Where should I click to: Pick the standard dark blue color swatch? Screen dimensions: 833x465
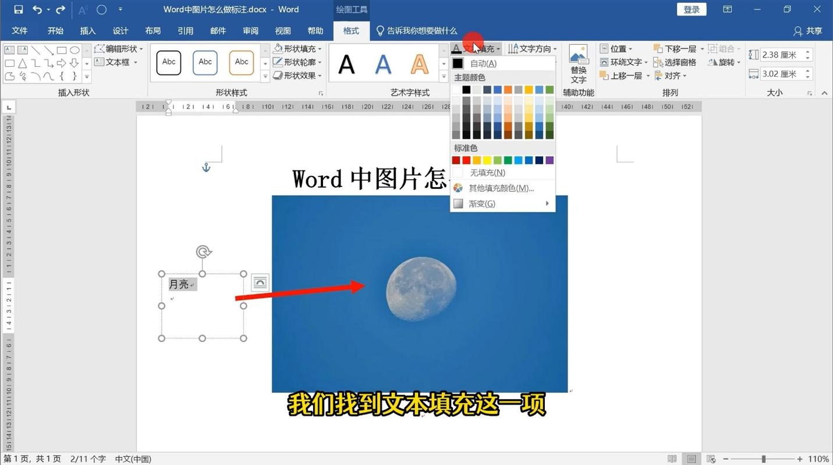[539, 160]
